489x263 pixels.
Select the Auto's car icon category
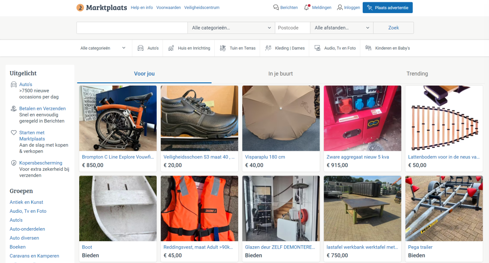(x=141, y=48)
